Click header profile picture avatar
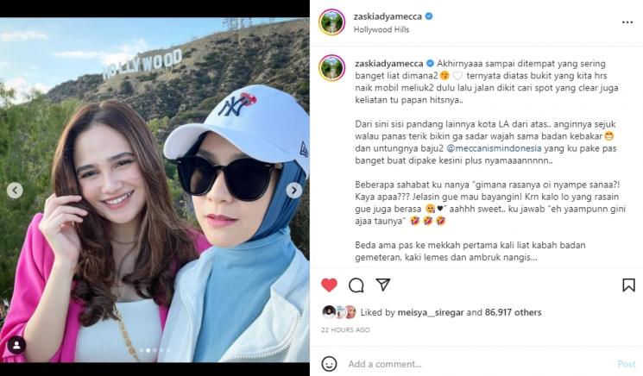Image resolution: width=643 pixels, height=376 pixels. pyautogui.click(x=332, y=22)
